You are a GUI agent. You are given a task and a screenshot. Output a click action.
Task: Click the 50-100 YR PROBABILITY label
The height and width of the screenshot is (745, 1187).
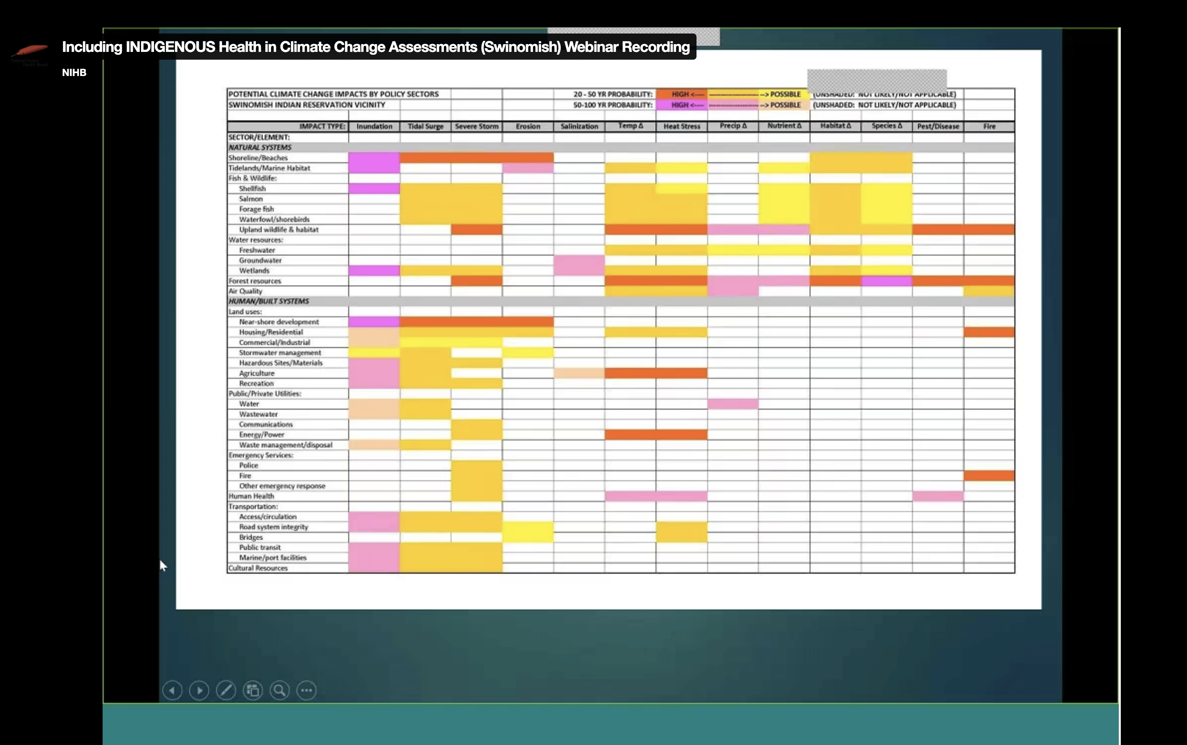coord(612,105)
